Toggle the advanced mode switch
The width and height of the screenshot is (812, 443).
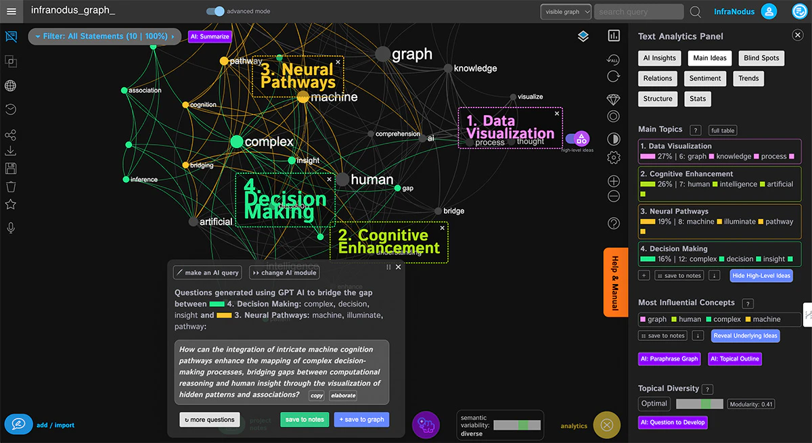point(215,11)
